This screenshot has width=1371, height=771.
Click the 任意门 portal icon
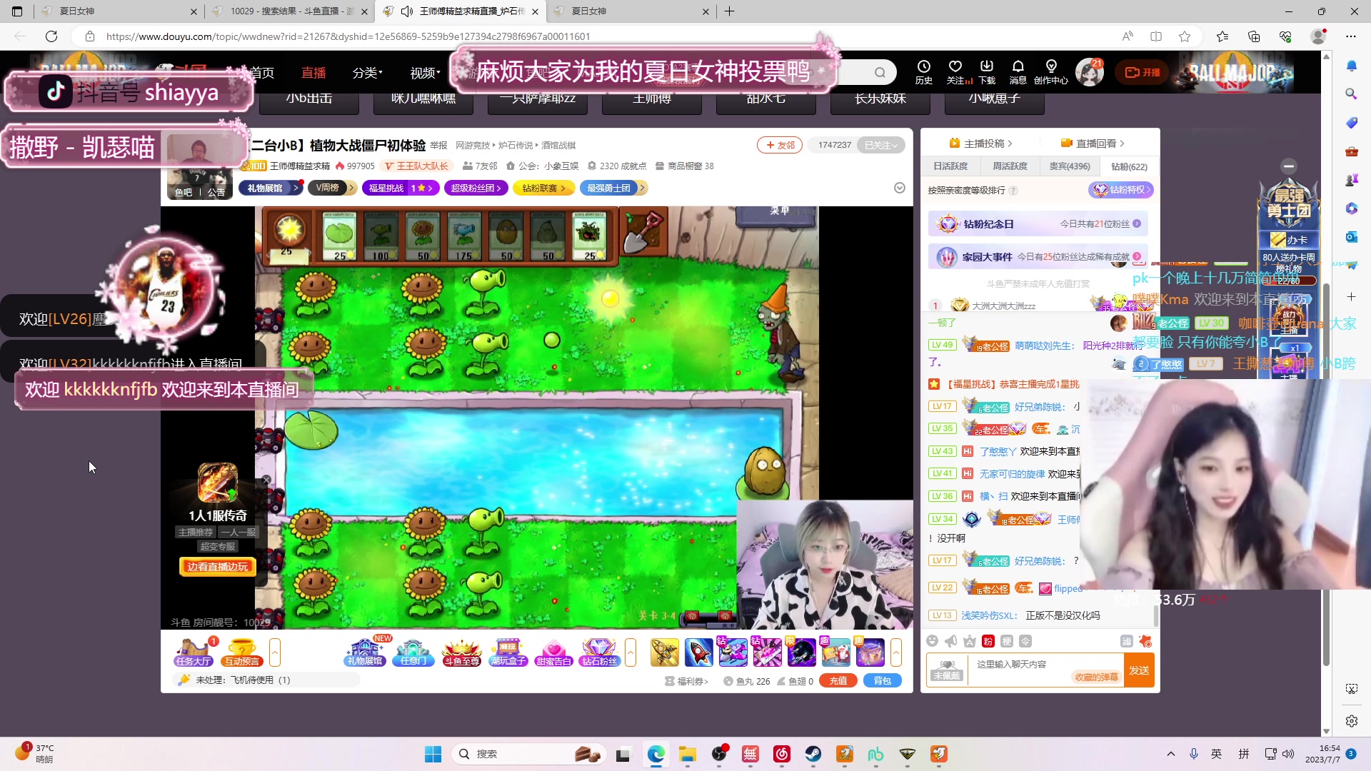[x=413, y=652]
